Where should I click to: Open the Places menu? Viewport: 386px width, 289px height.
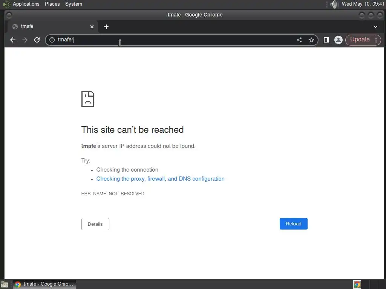[x=52, y=4]
